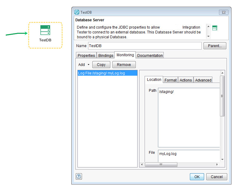
Task: Click the Parent... button
Action: [215, 46]
